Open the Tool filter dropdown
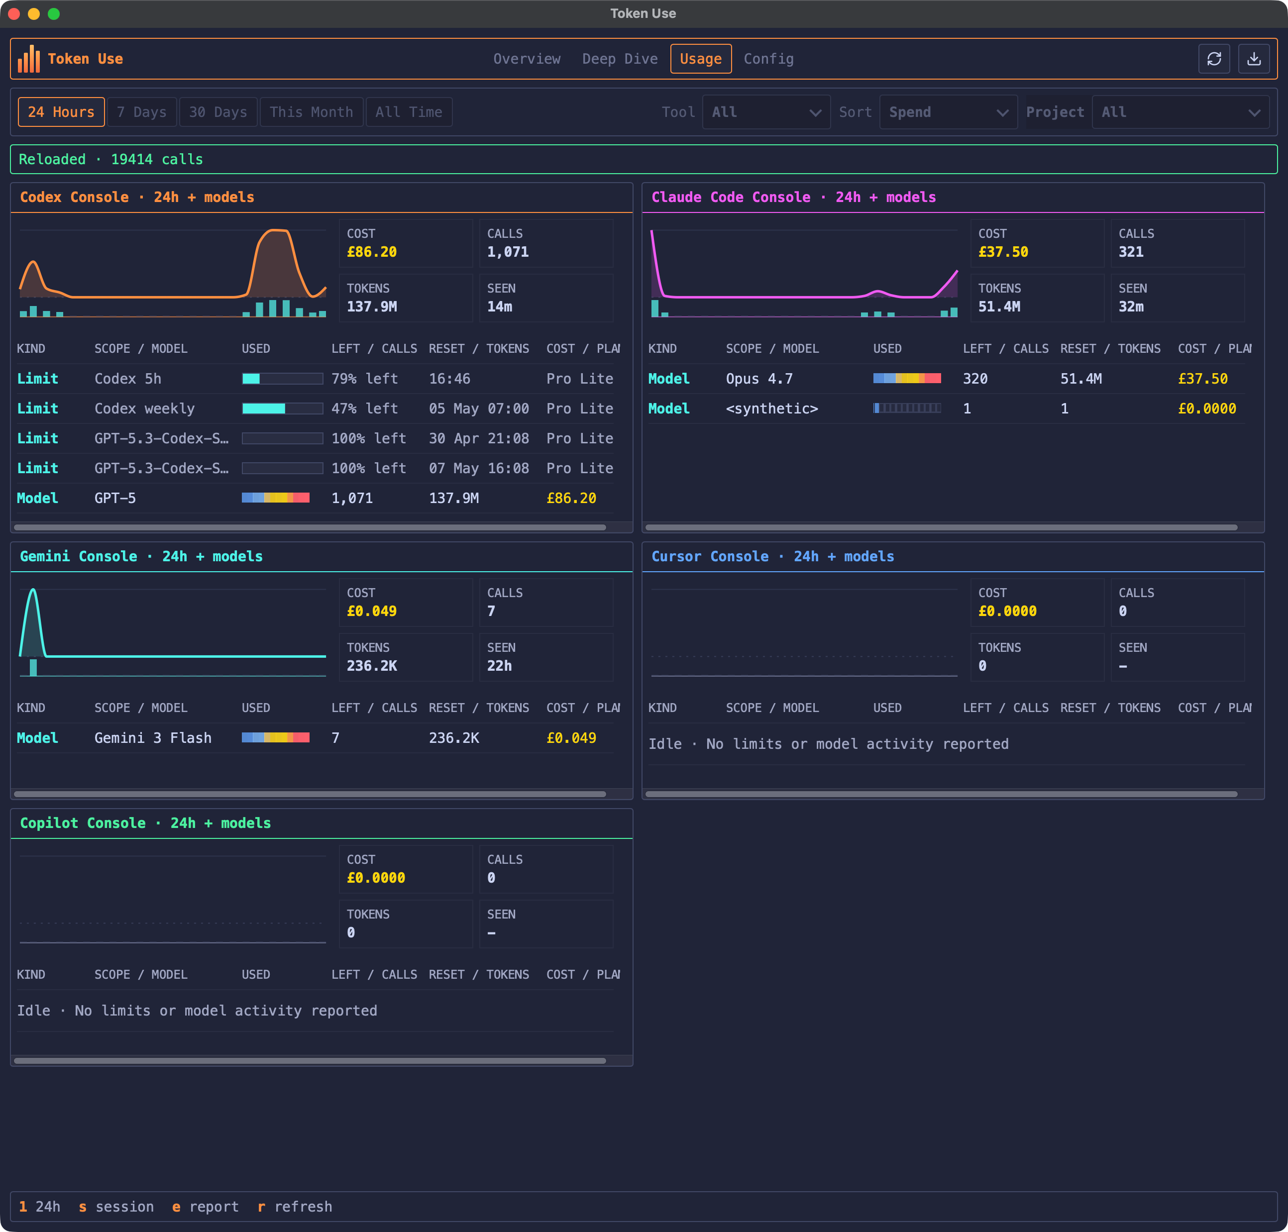 coord(766,112)
